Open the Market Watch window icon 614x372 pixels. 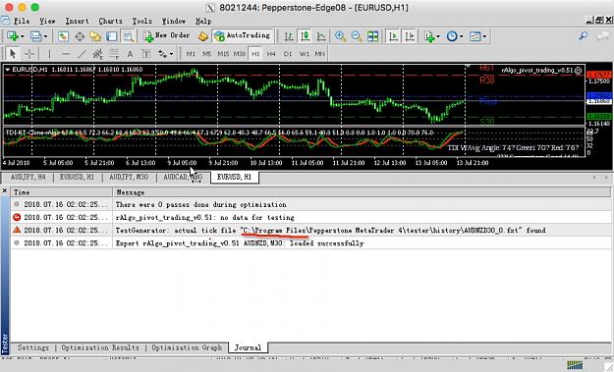click(x=63, y=36)
